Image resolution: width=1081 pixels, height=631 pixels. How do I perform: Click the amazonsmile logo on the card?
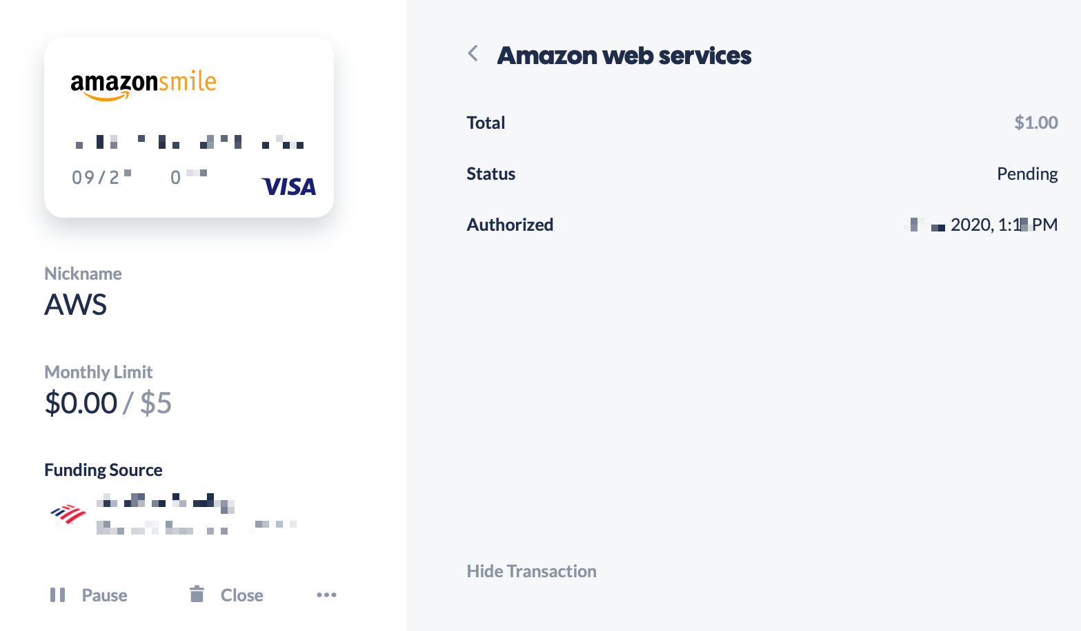pyautogui.click(x=143, y=85)
